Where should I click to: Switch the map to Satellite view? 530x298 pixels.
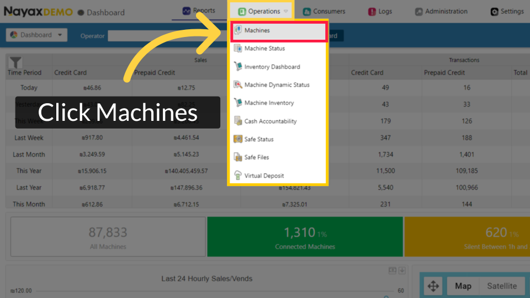click(501, 286)
